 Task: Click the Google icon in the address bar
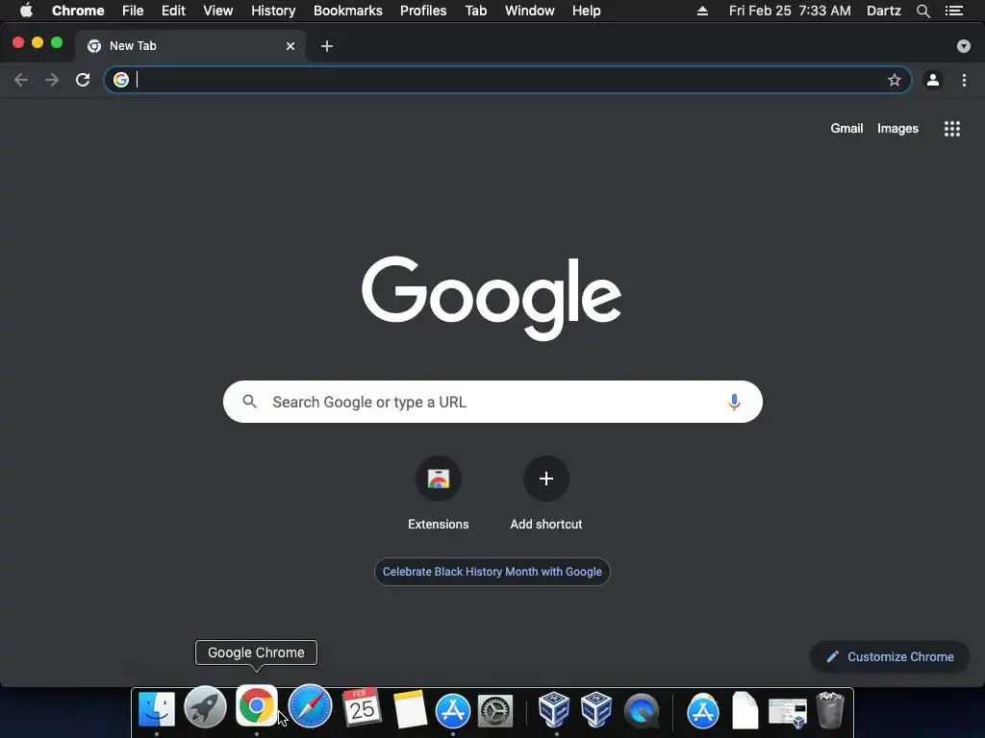[x=121, y=80]
